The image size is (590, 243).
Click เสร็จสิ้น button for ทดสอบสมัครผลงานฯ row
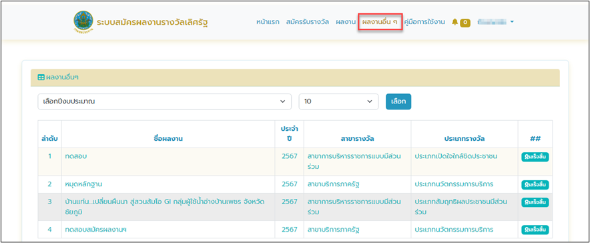tap(535, 230)
